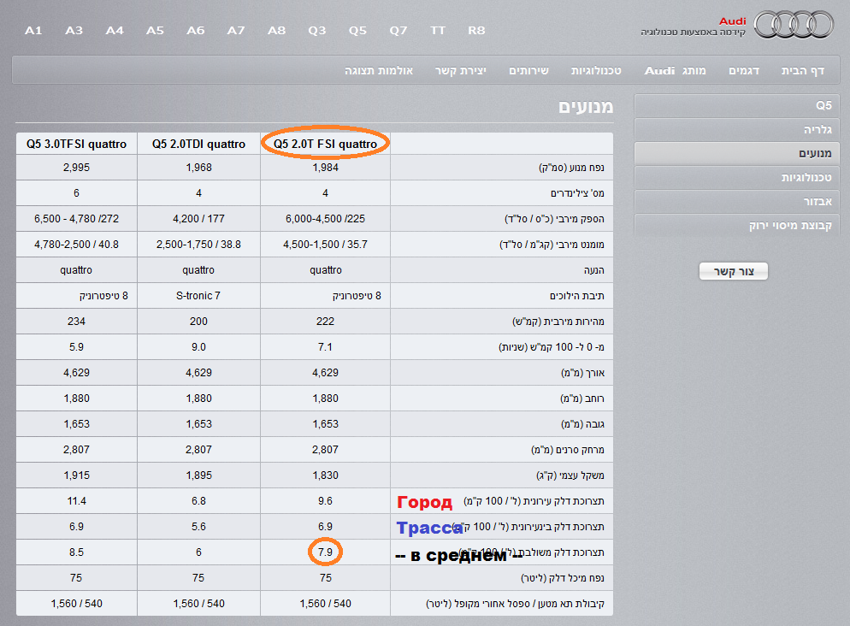Click the דף הבית home menu item
The image size is (850, 626).
pyautogui.click(x=802, y=70)
